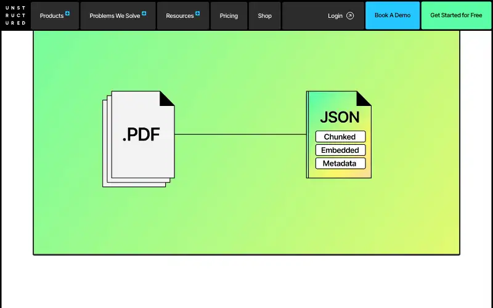Open the Resources menu

(x=183, y=16)
